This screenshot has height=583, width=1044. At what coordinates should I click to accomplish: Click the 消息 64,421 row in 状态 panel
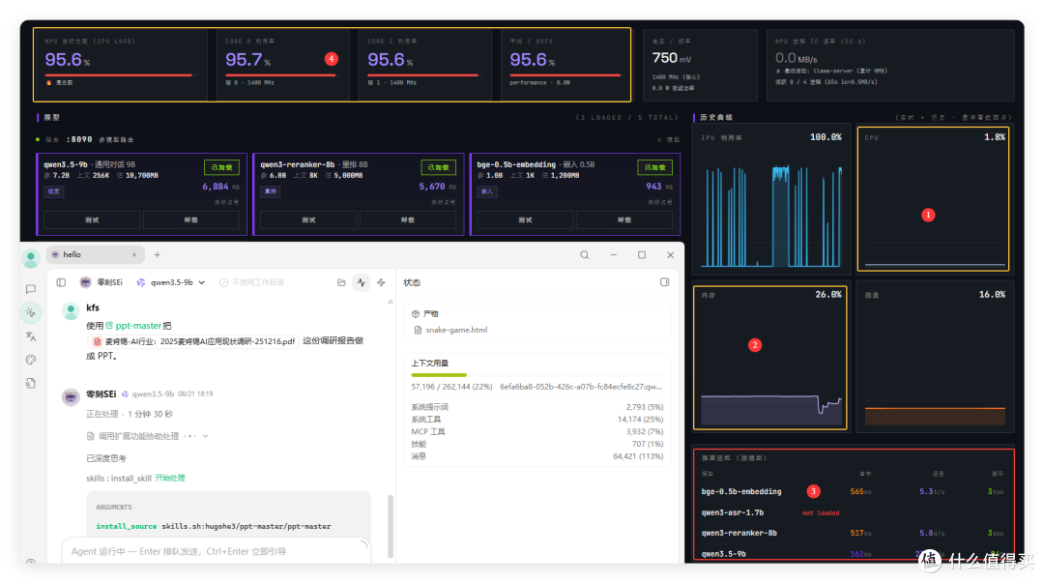tap(536, 456)
